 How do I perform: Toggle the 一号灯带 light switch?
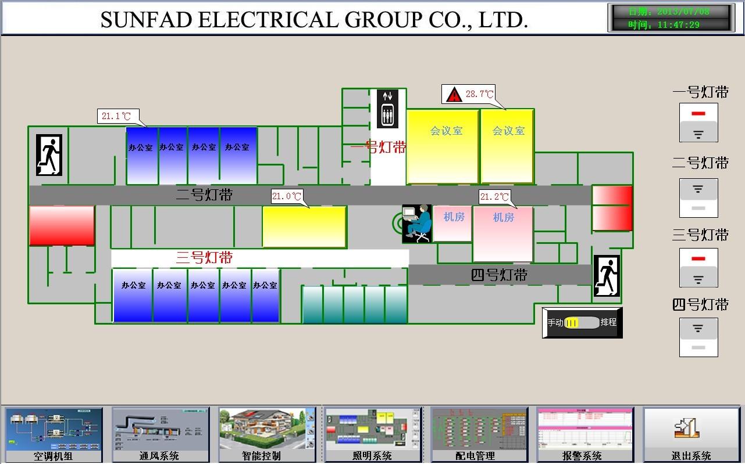click(x=698, y=123)
